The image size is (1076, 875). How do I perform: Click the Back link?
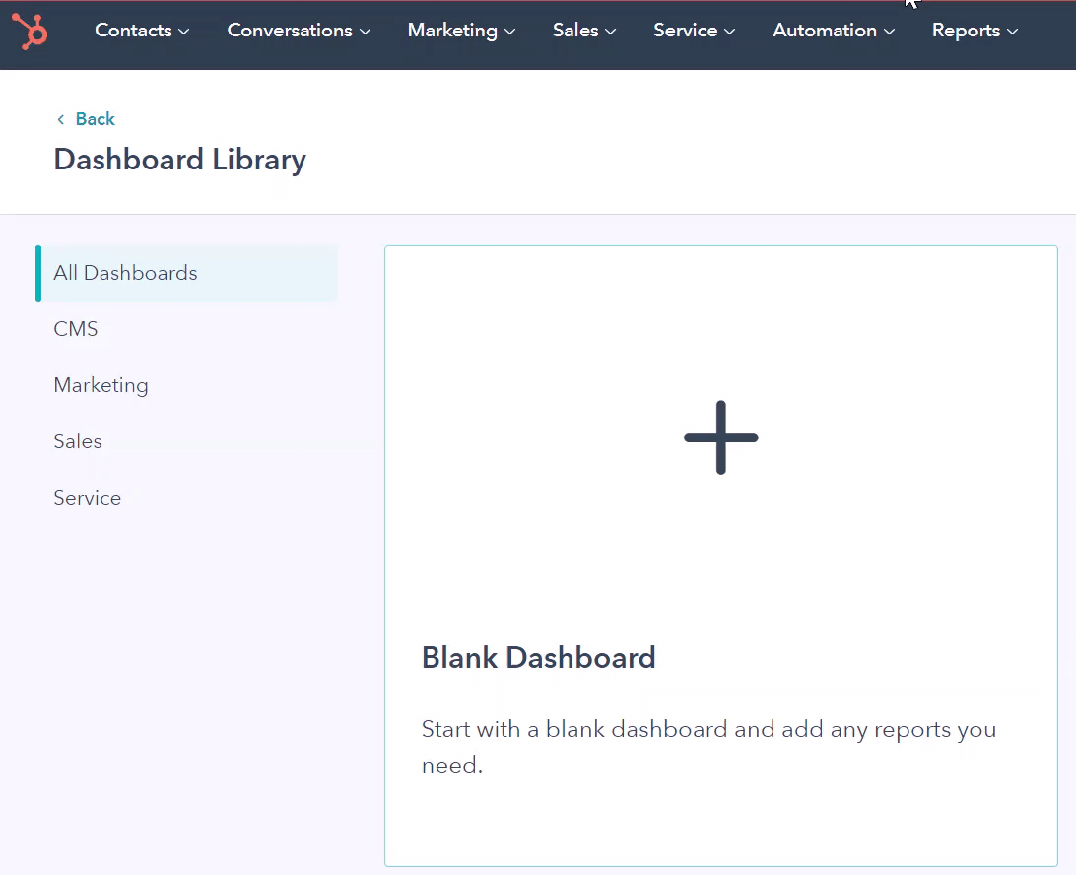(94, 118)
